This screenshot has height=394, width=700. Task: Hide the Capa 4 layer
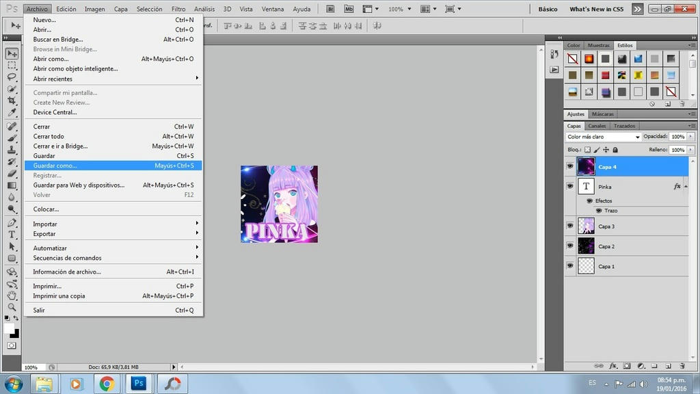click(x=570, y=166)
